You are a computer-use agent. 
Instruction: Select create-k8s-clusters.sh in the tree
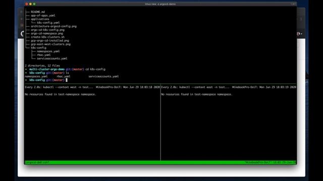click(47, 37)
